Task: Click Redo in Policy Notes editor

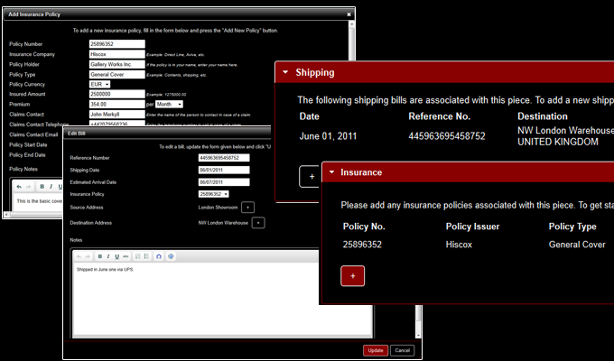Action: (x=28, y=187)
